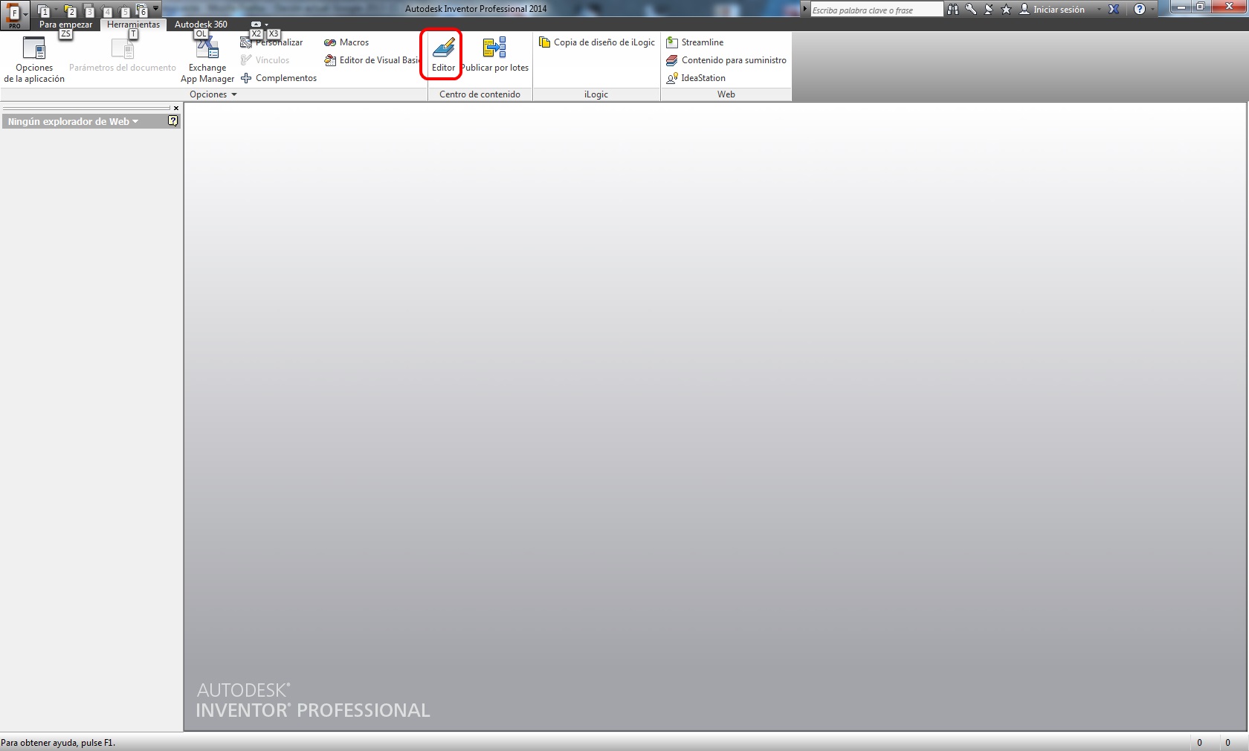
Task: Click the iLogic panel title
Action: point(596,94)
